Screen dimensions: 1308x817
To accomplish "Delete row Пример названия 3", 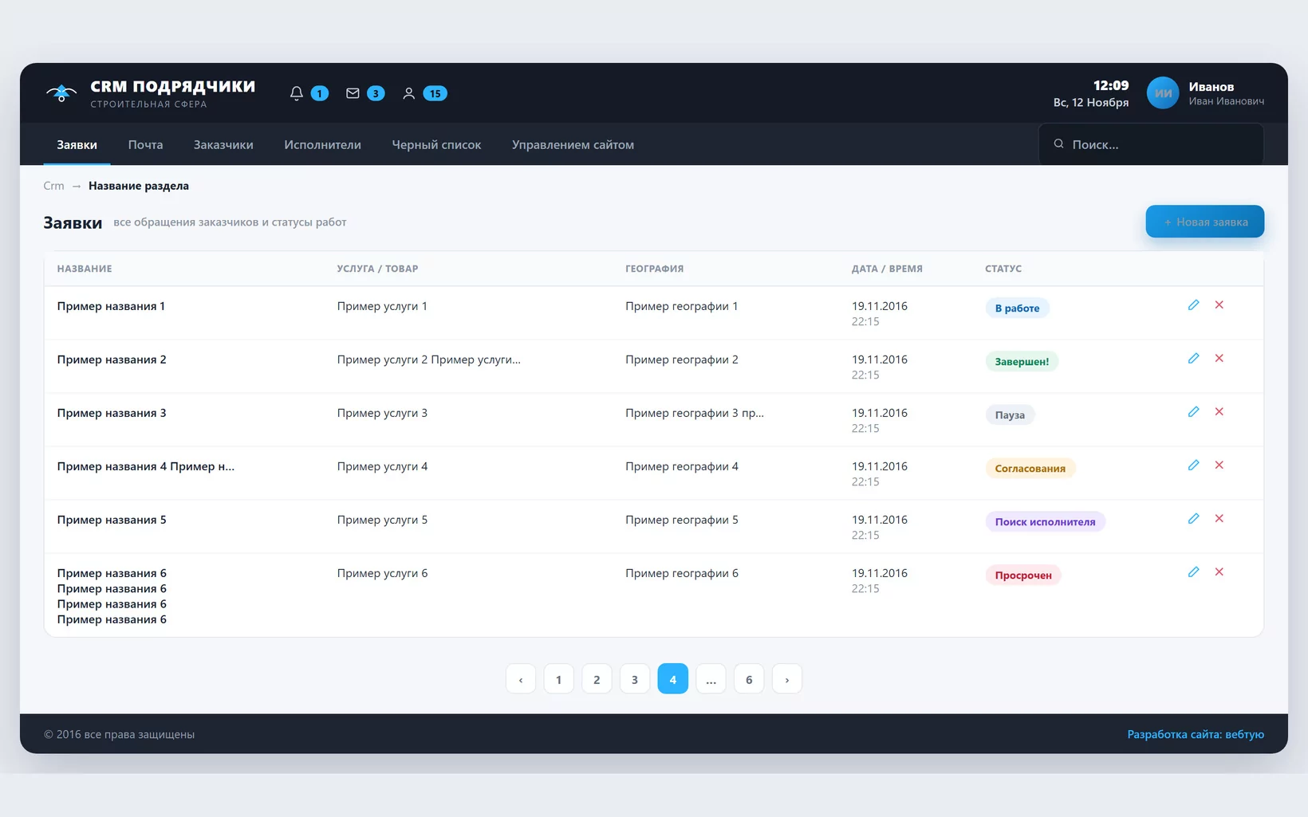I will (x=1219, y=411).
